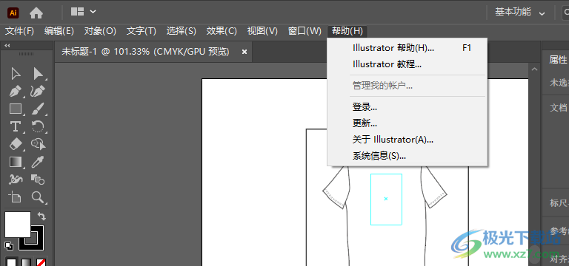Viewport: 569px width, 266px height.
Task: Open the 基本功能 workspace switcher
Action: pyautogui.click(x=520, y=13)
